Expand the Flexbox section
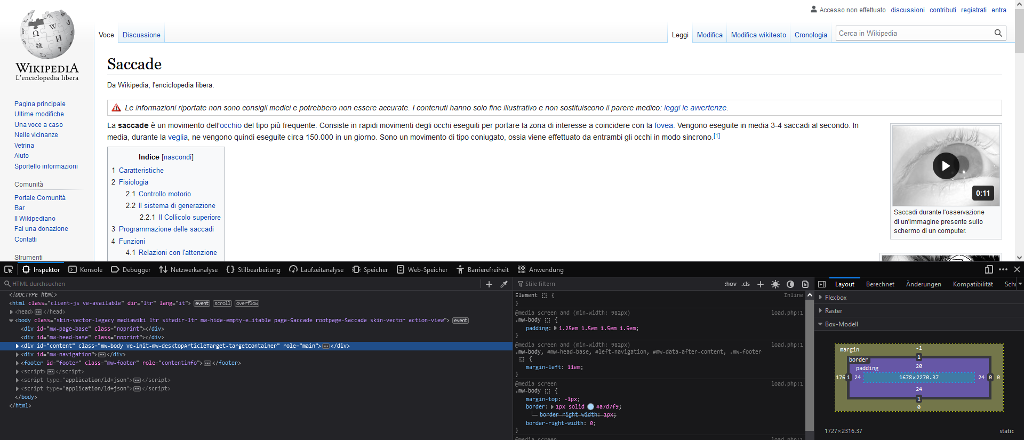Screen dimensions: 1024x440 click(x=820, y=298)
